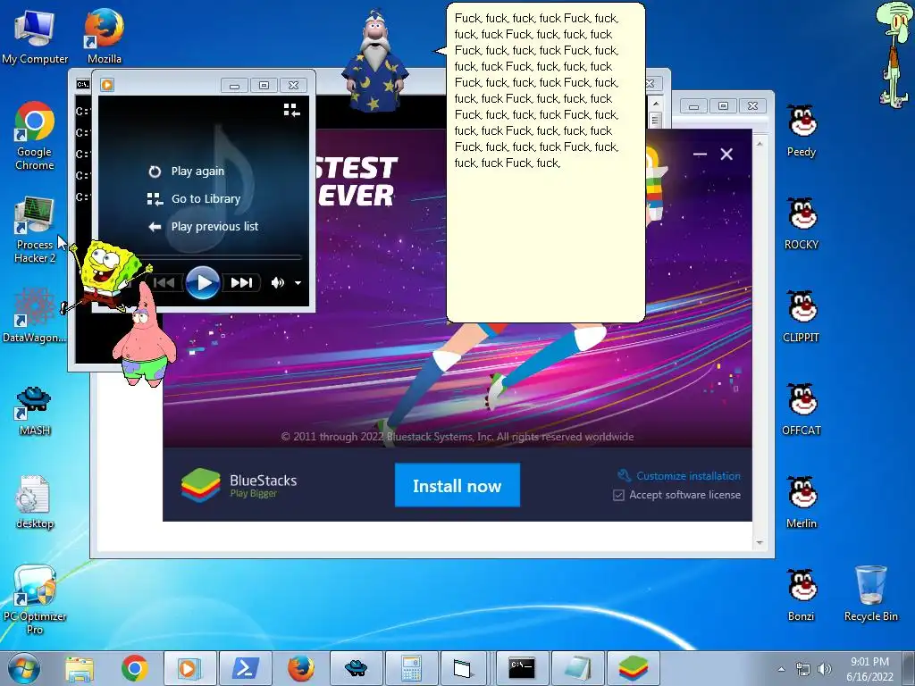
Task: Mute the media player volume
Action: pos(278,283)
